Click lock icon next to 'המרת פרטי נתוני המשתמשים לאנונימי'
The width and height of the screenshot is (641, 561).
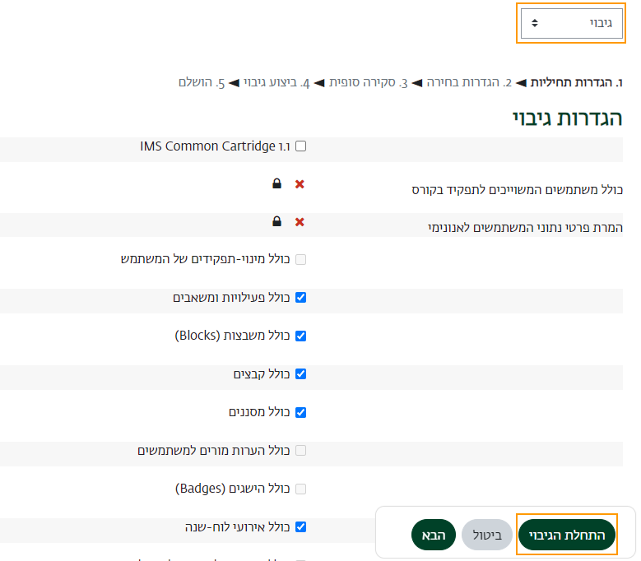click(277, 221)
